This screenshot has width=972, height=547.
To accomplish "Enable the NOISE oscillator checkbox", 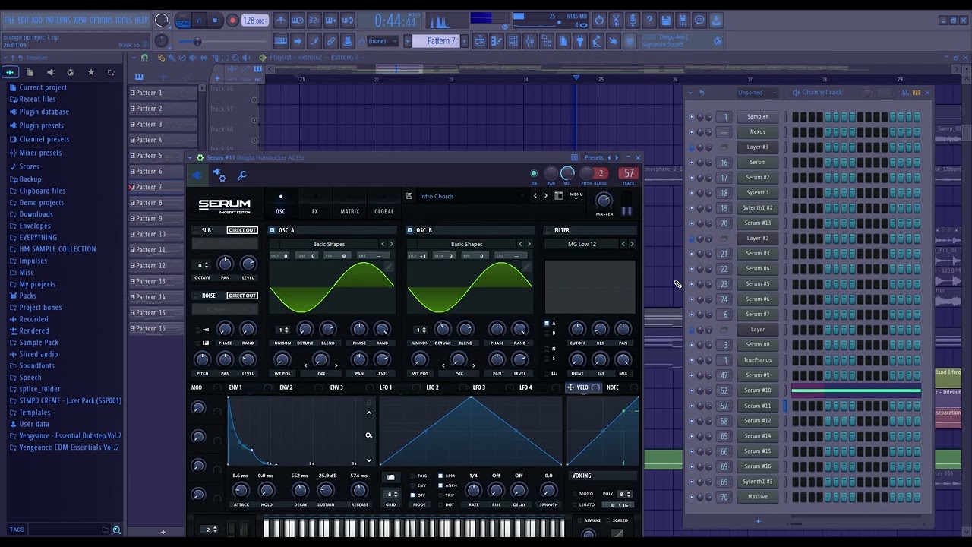I will click(x=195, y=296).
